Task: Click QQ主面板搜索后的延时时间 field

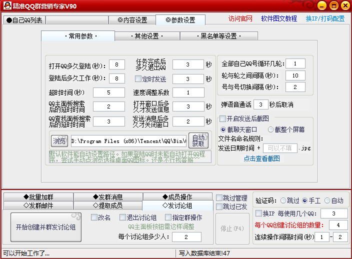Action: 109,106
